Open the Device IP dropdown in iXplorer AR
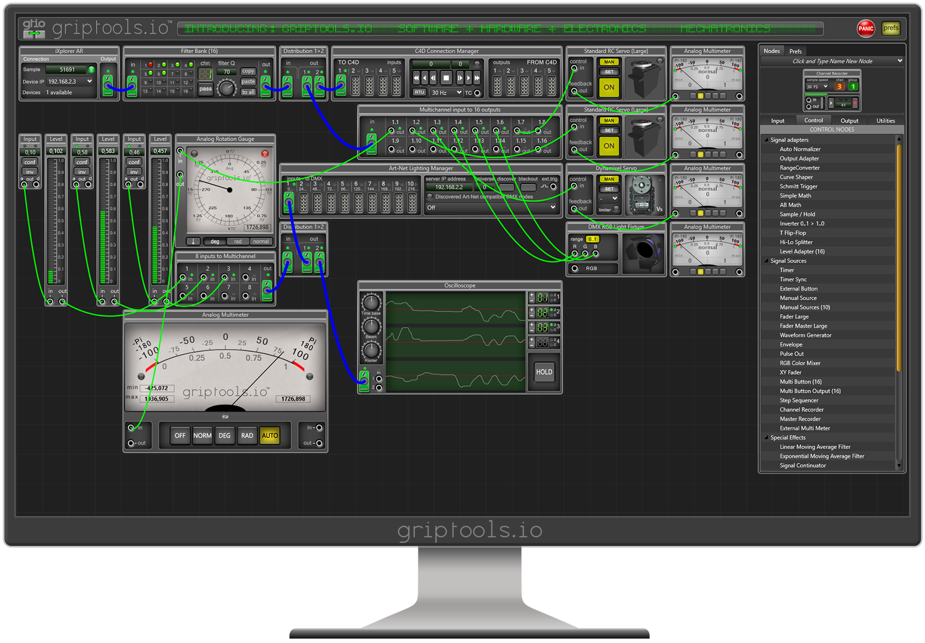The height and width of the screenshot is (643, 925). click(x=70, y=82)
